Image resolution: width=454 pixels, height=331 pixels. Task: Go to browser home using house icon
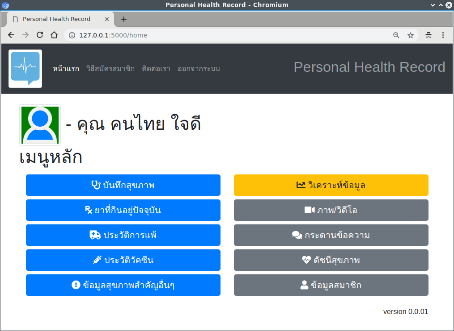click(x=54, y=35)
